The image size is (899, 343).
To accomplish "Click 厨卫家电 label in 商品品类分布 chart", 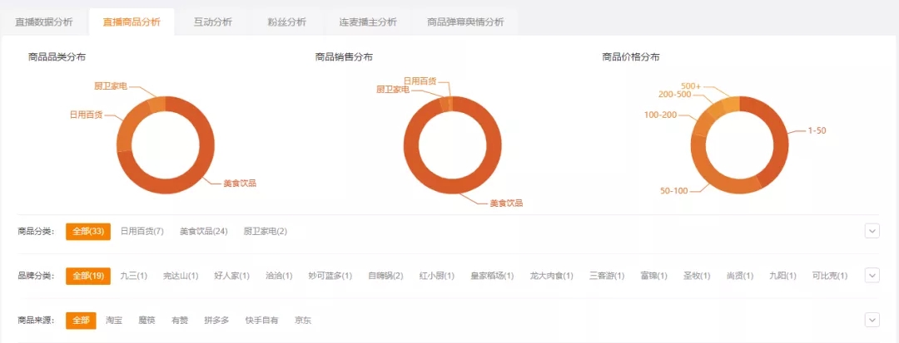I will click(111, 86).
